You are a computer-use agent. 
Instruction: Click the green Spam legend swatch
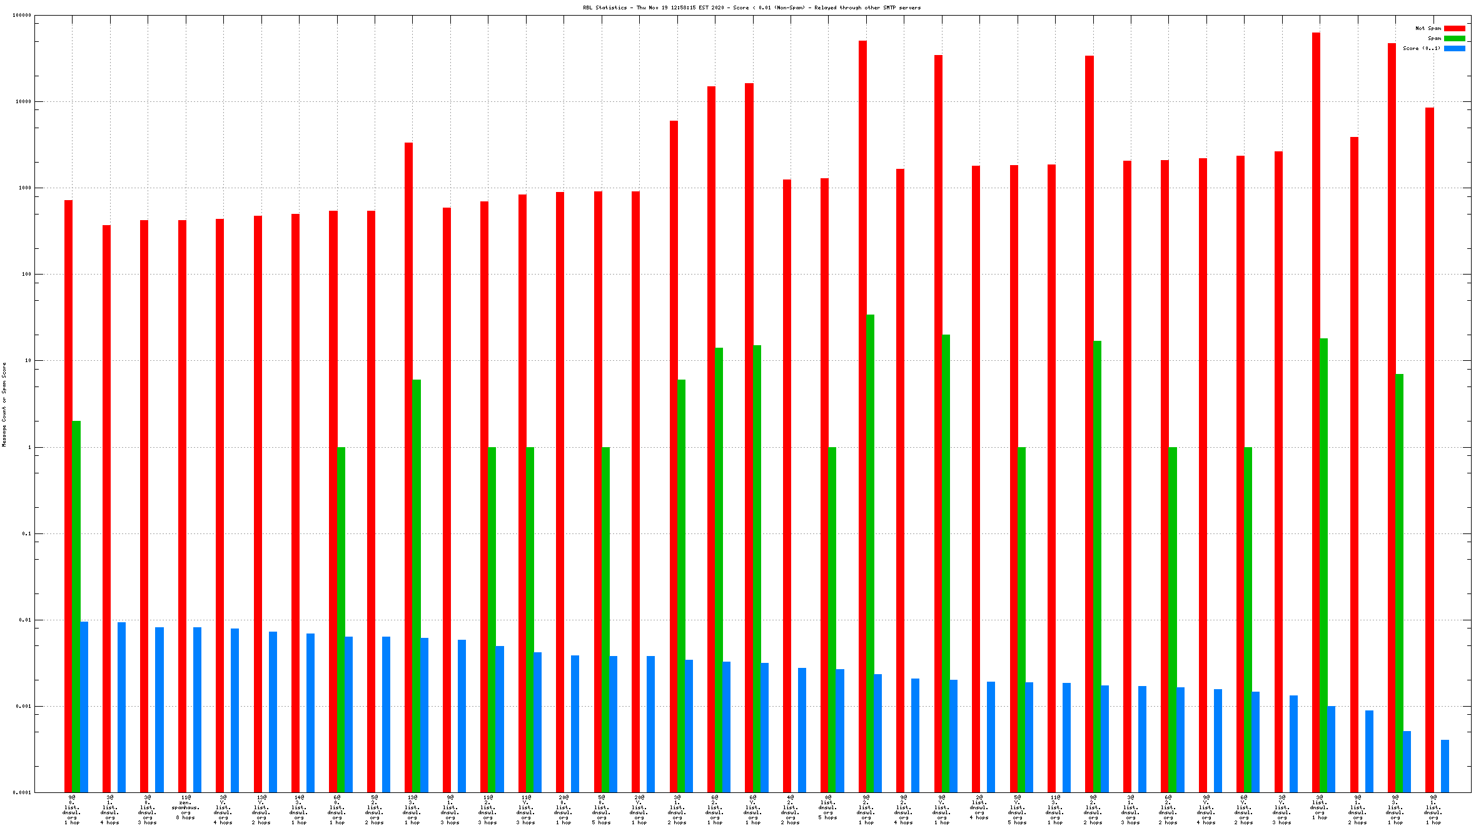1454,38
